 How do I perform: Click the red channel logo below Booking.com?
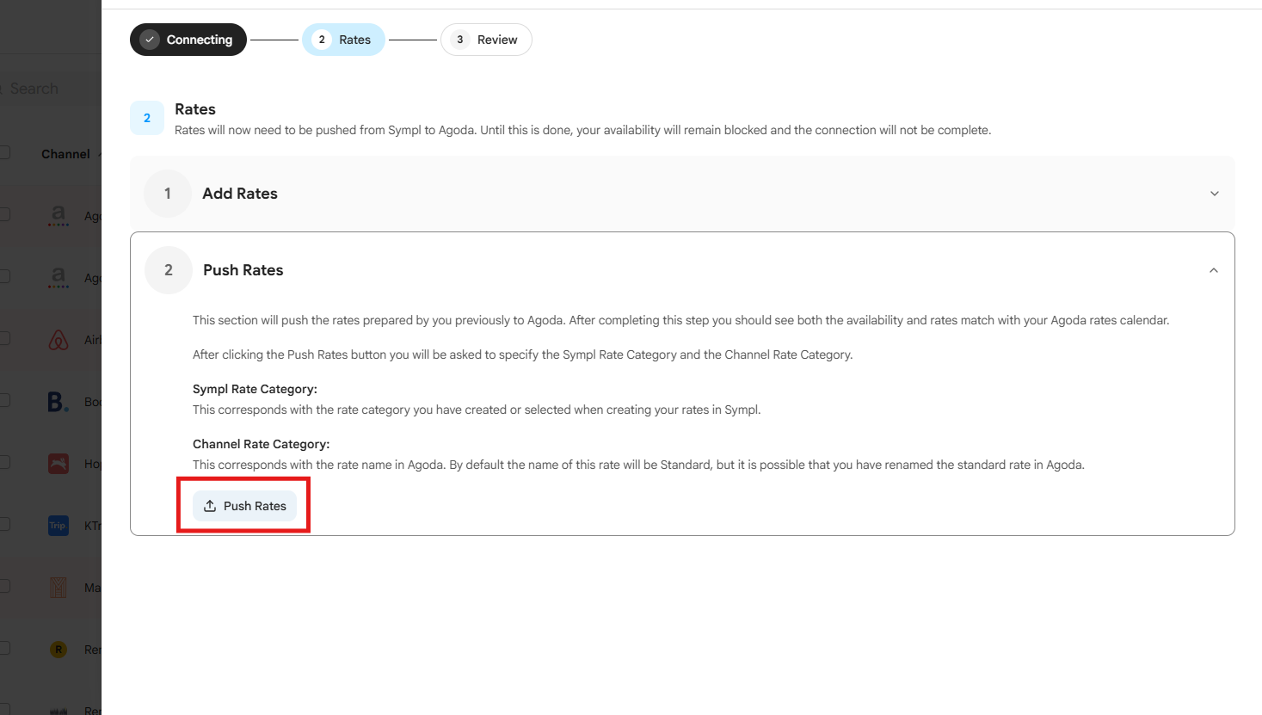click(58, 464)
